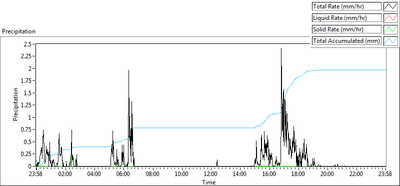Click the rightmost 23:58 time axis label
The image size is (400, 186).
pyautogui.click(x=385, y=174)
